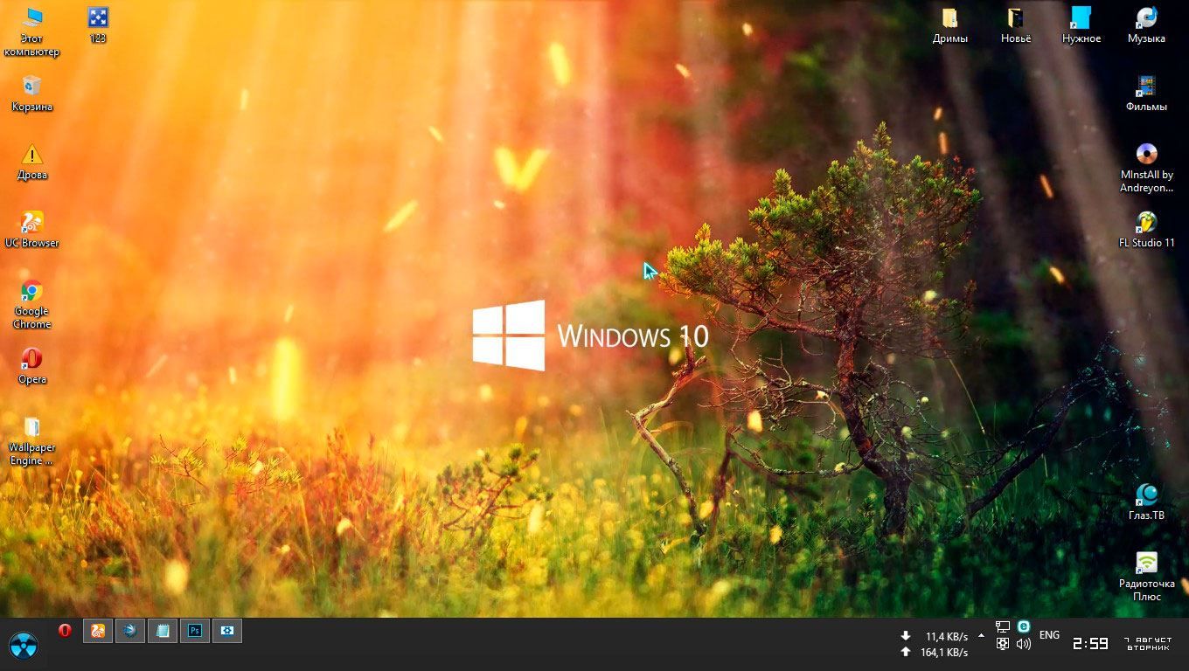The height and width of the screenshot is (671, 1189).
Task: Select the UC Browser desktop shortcut
Action: 31,230
